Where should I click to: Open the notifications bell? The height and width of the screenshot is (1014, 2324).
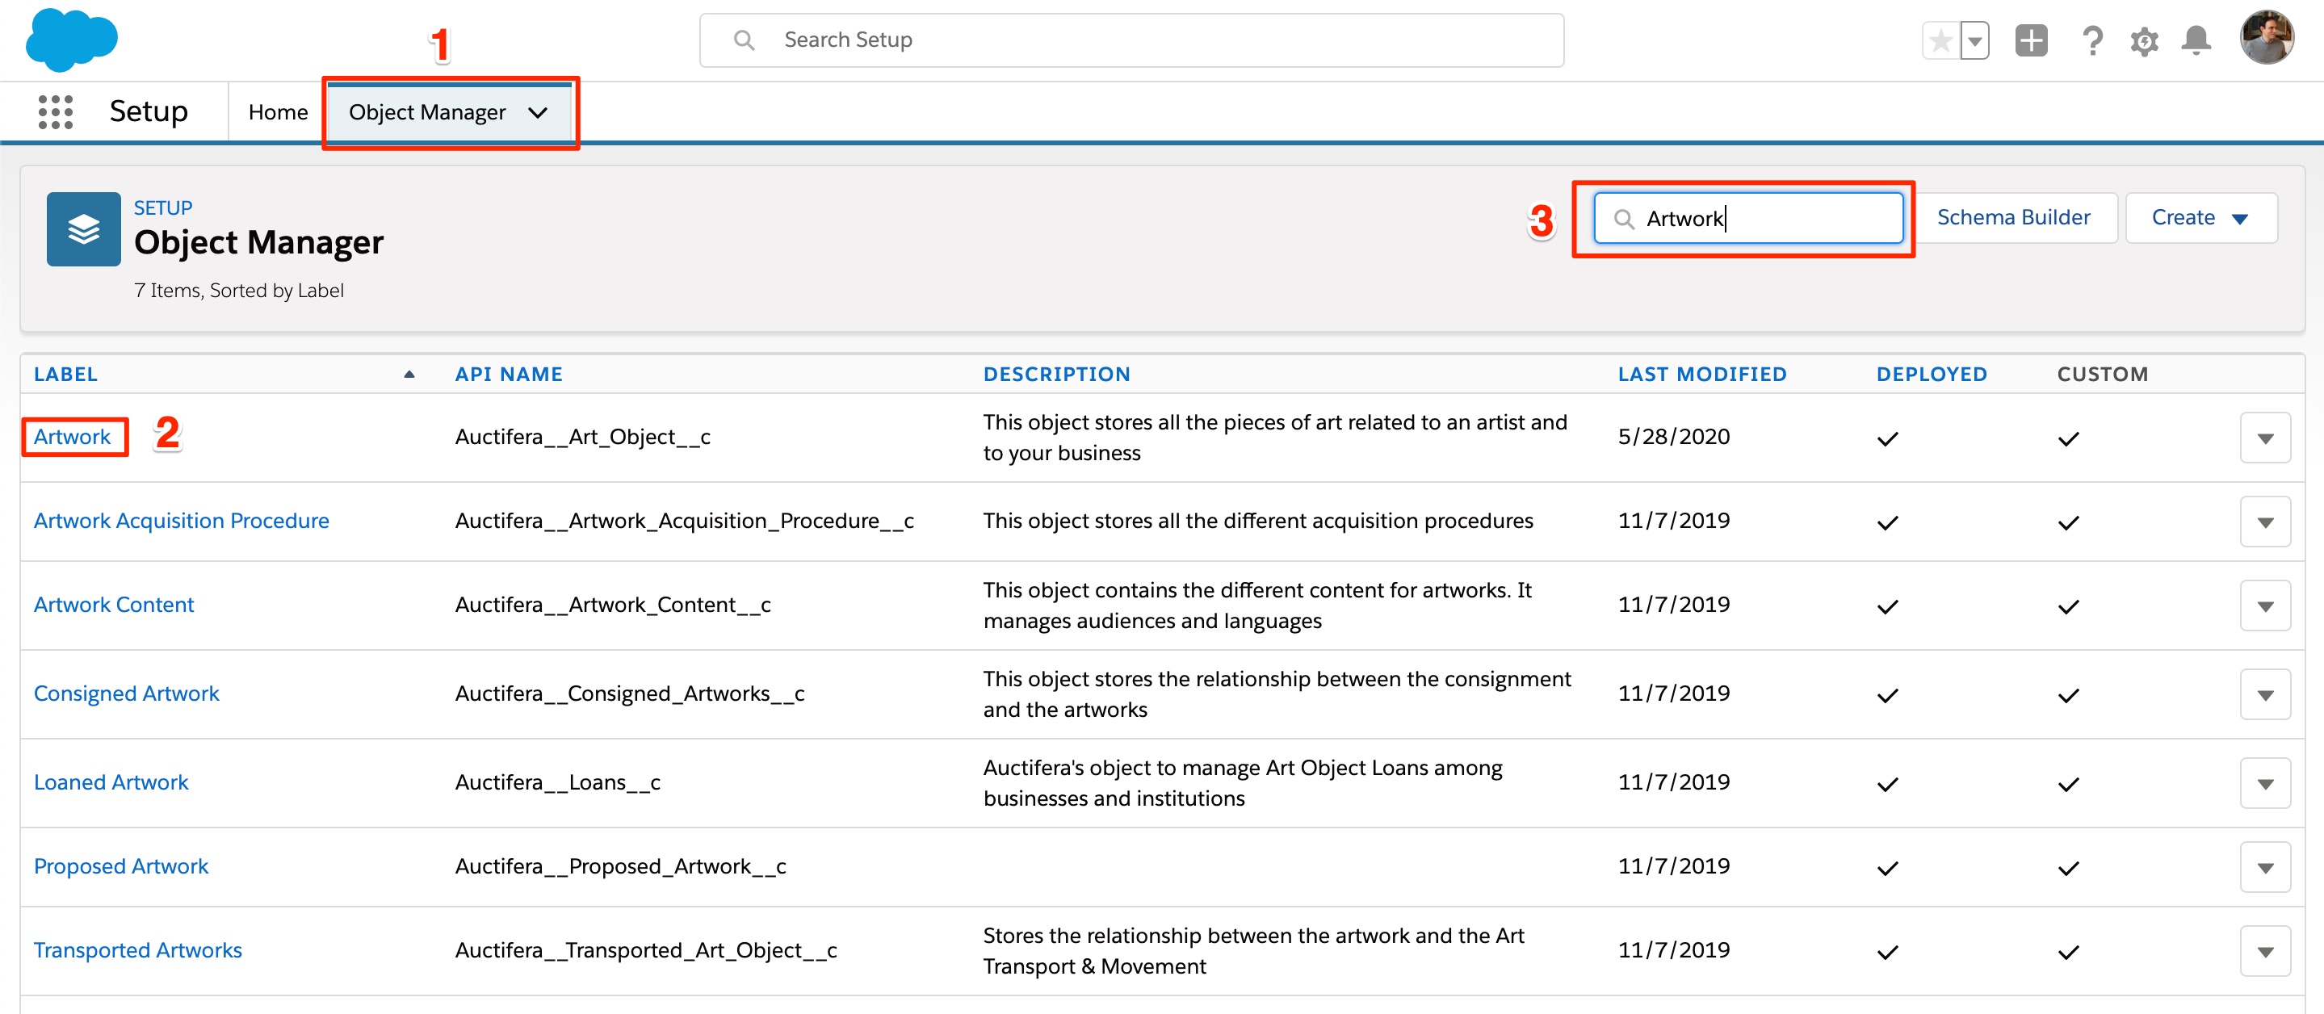click(x=2196, y=40)
